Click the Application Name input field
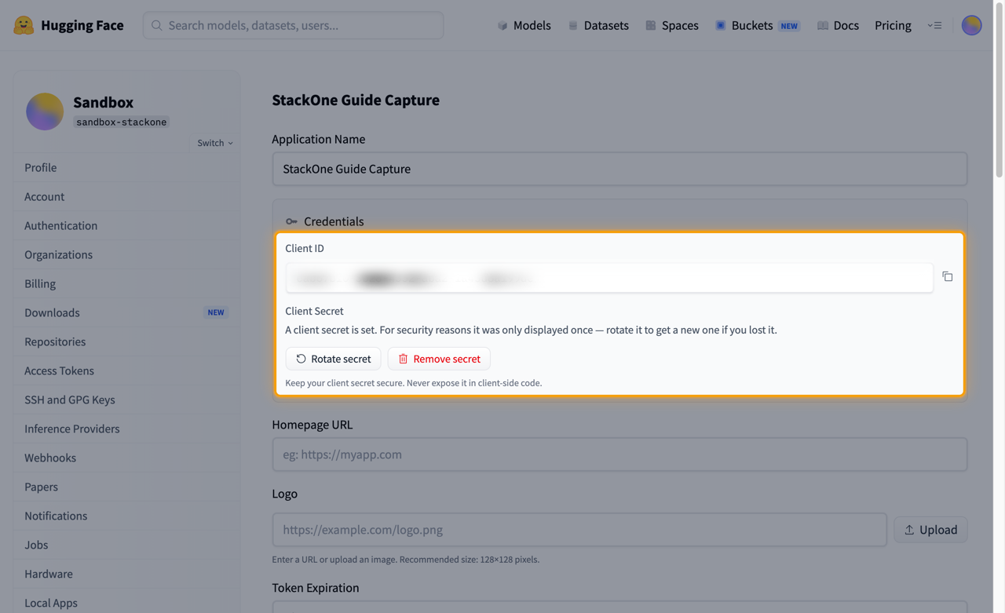The height and width of the screenshot is (613, 1005). coord(619,169)
